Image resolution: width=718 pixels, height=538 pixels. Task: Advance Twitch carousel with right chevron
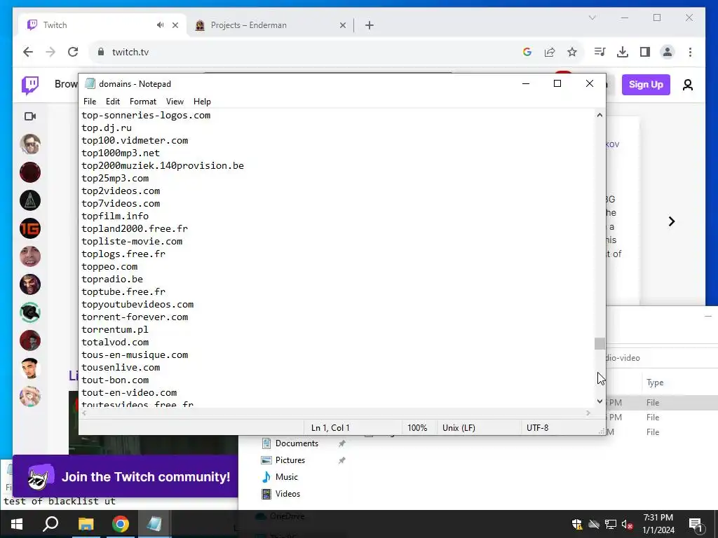(x=671, y=221)
